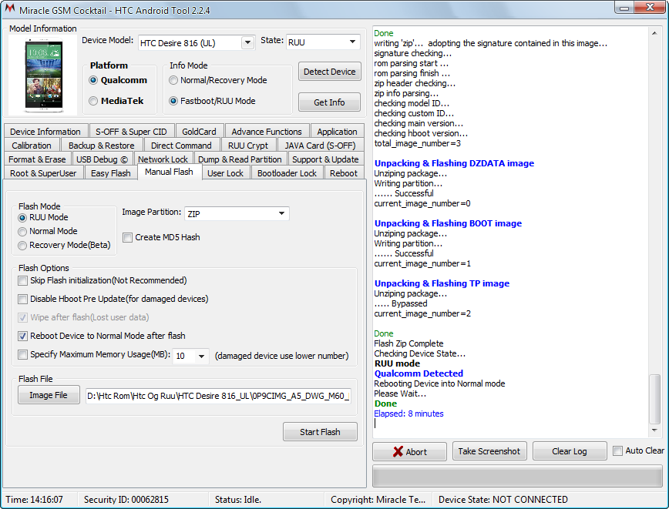Select Recovery Mode(Beta) flash mode

pos(22,246)
